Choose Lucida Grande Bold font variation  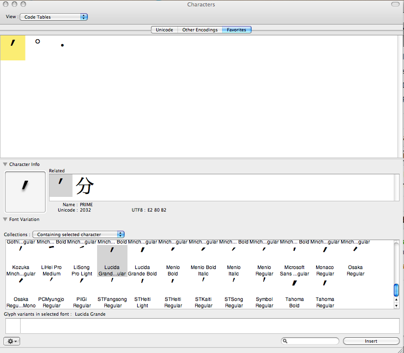point(142,261)
